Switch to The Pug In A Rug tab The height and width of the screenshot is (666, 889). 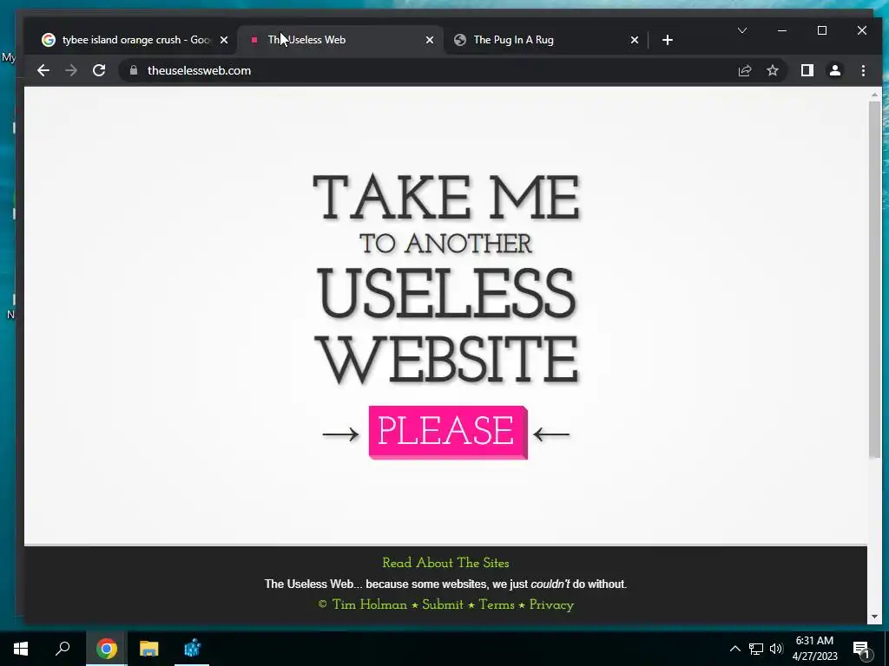tap(544, 40)
